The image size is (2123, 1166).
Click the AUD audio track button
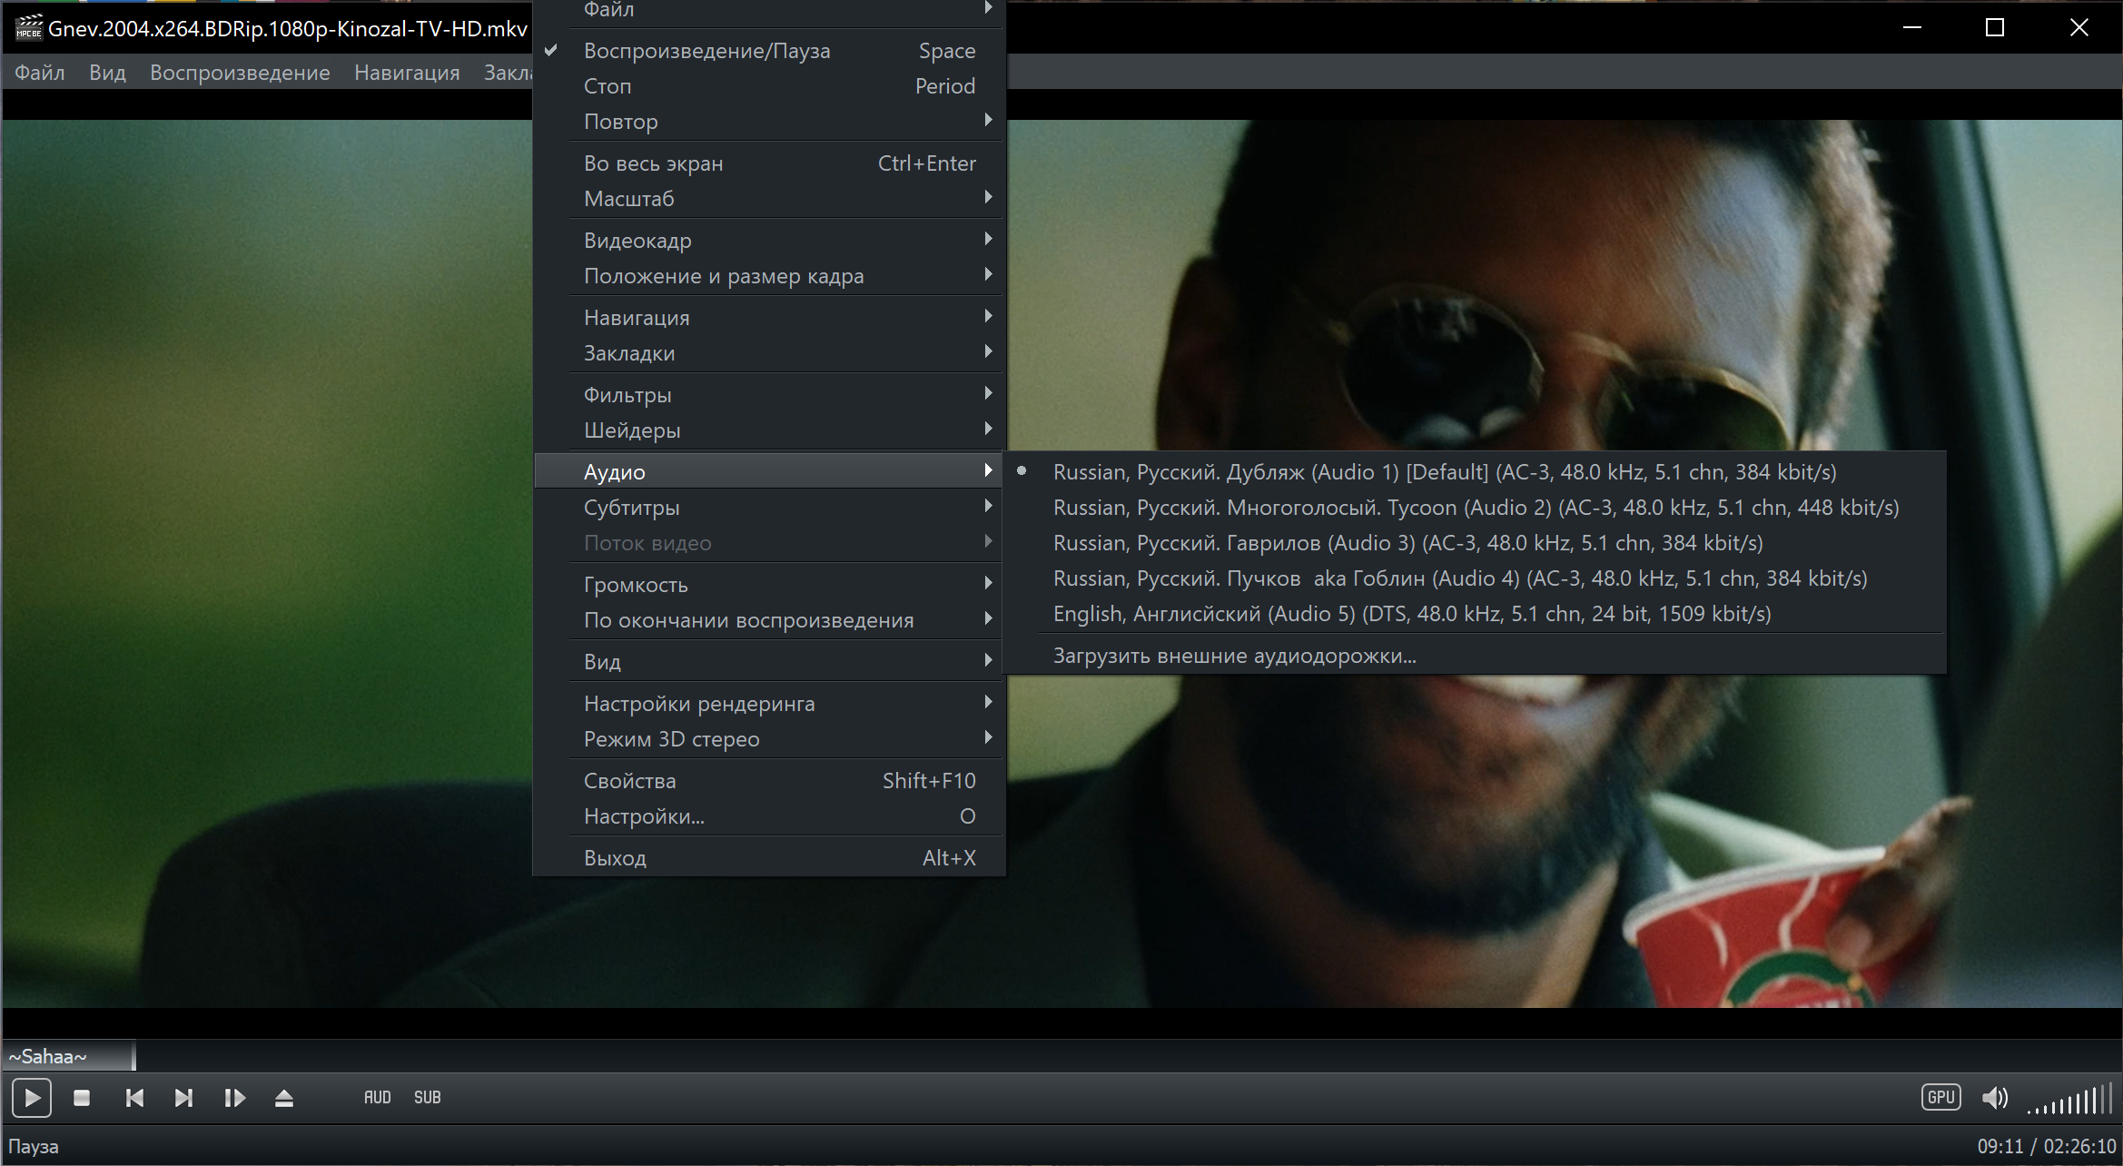coord(377,1098)
